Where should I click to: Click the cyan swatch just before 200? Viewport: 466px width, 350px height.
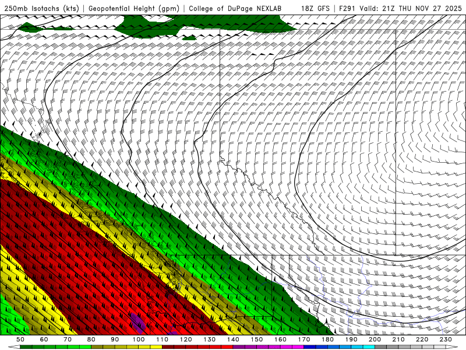pyautogui.click(x=369, y=346)
